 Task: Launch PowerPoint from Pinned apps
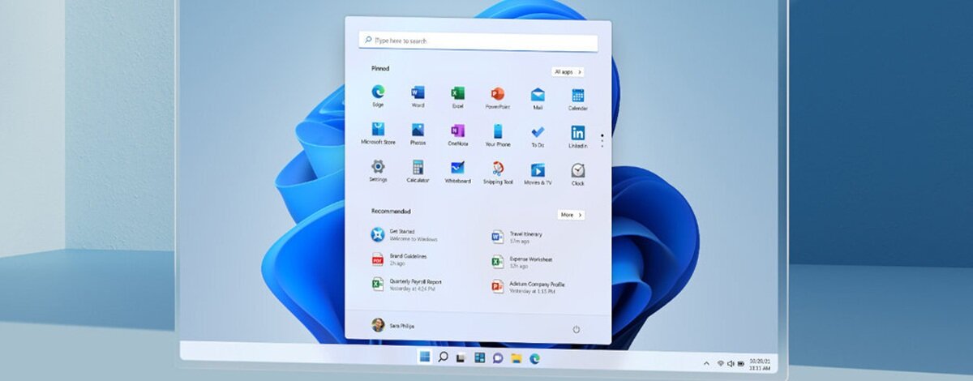pos(498,96)
